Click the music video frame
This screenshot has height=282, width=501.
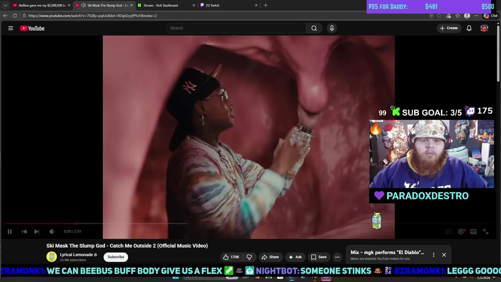pos(249,137)
